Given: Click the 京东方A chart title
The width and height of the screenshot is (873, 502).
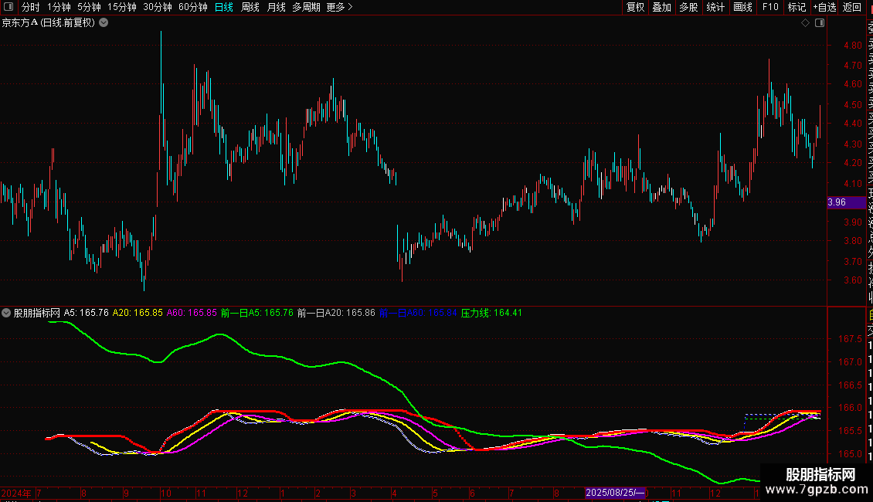Looking at the screenshot, I should (x=49, y=23).
